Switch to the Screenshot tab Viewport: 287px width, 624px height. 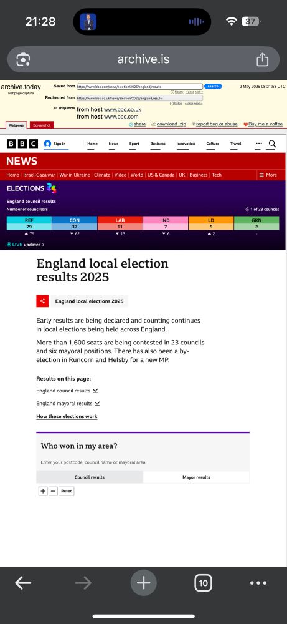click(42, 125)
